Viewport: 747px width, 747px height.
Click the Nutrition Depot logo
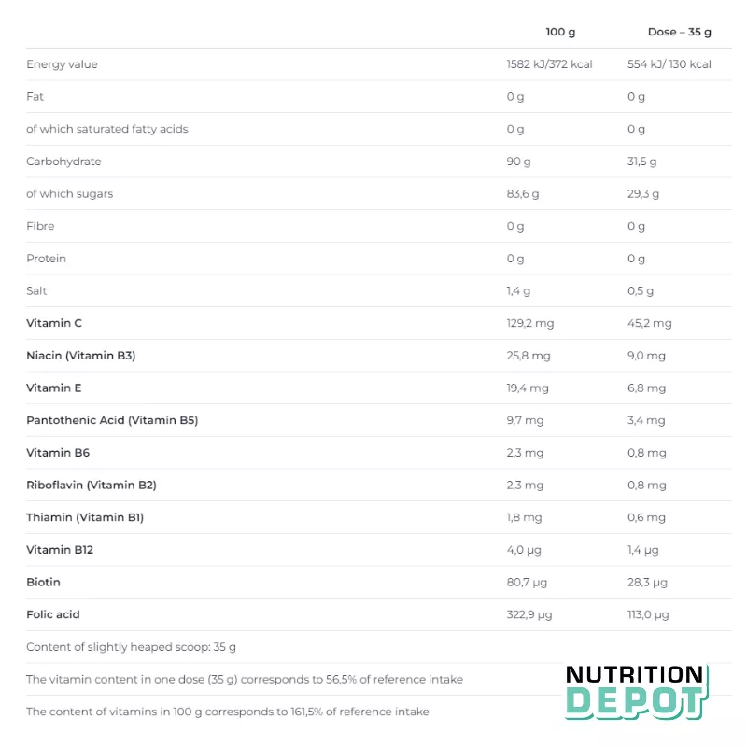coord(637,692)
